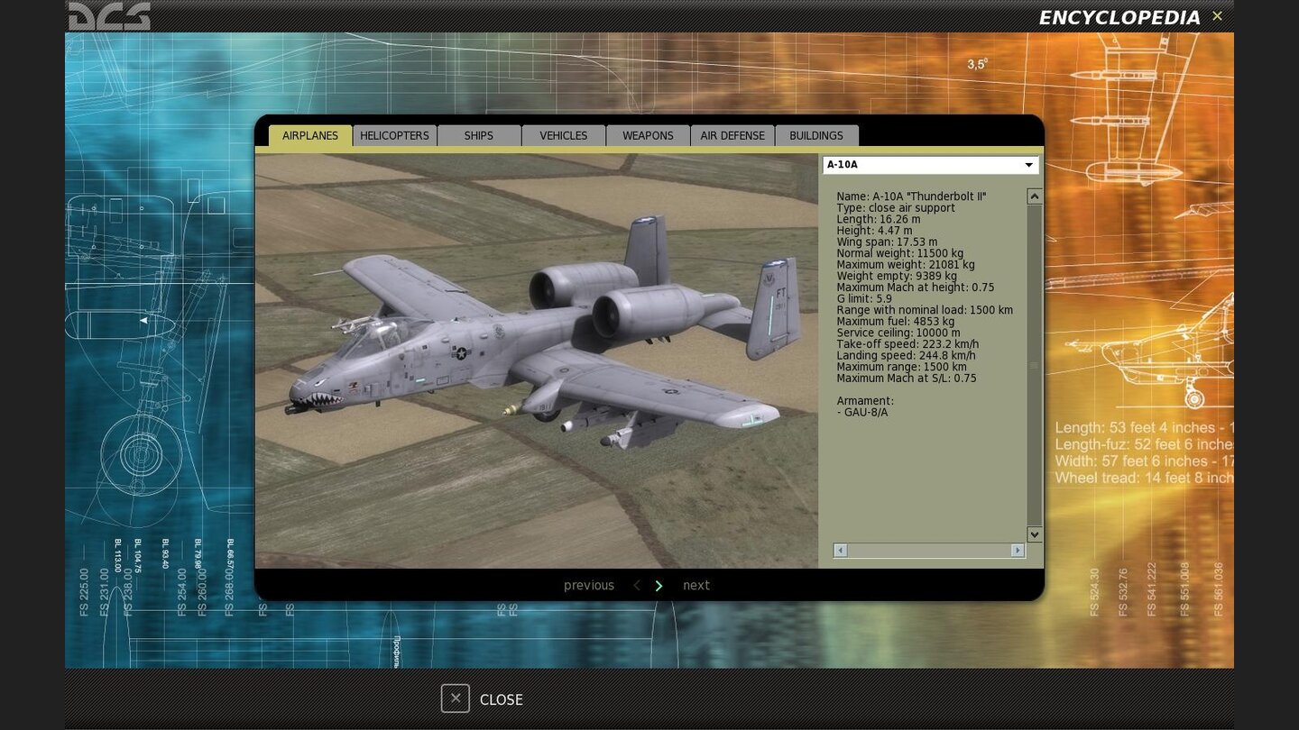This screenshot has width=1299, height=730.
Task: Click the 'next' text link
Action: 696,586
